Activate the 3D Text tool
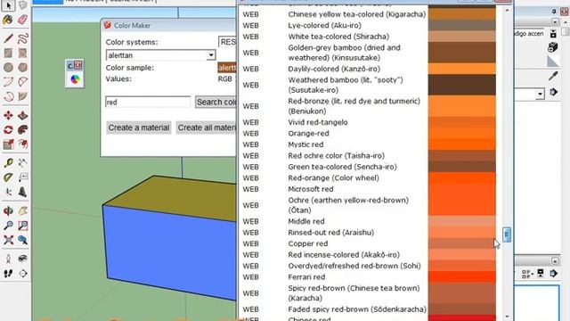Viewport: 570px width, 321px height. (22, 192)
